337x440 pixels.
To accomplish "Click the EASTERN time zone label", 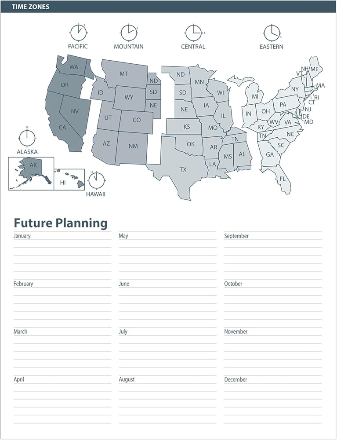I will coord(271,47).
